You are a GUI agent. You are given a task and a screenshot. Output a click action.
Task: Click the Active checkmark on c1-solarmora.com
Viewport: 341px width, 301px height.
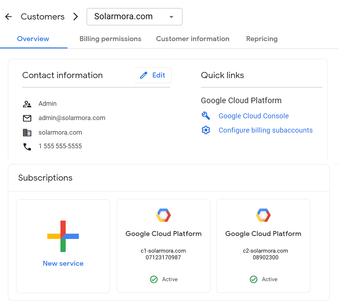[x=154, y=279]
